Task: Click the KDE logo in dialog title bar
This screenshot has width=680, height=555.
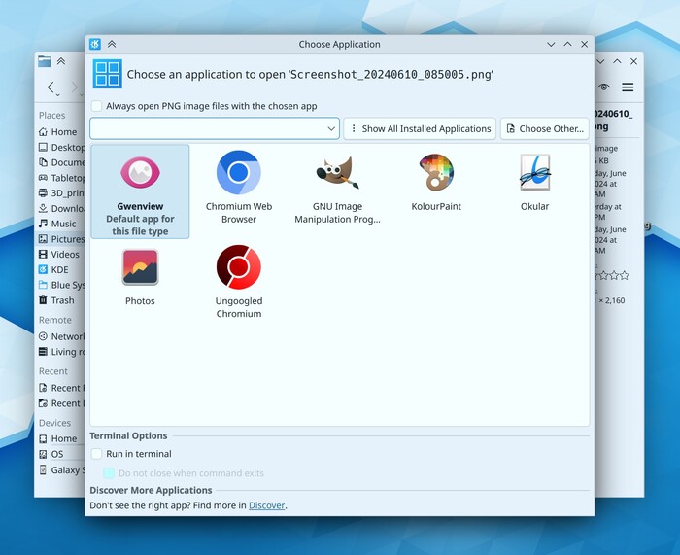Action: pos(95,44)
